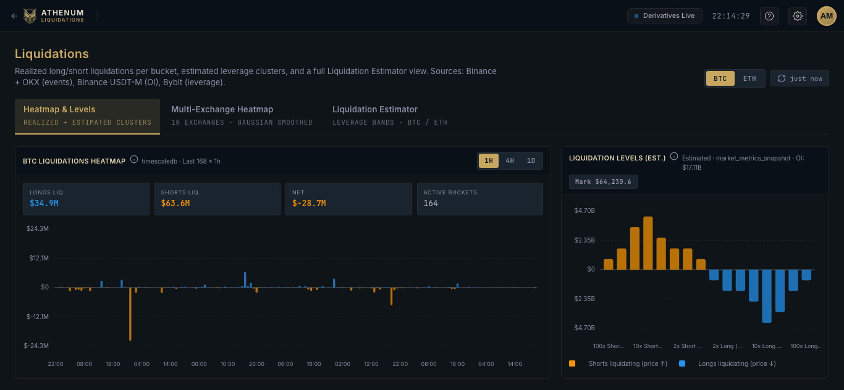The image size is (844, 390).
Task: Click Longs liquidating (price ↓) legend label
Action: point(737,364)
